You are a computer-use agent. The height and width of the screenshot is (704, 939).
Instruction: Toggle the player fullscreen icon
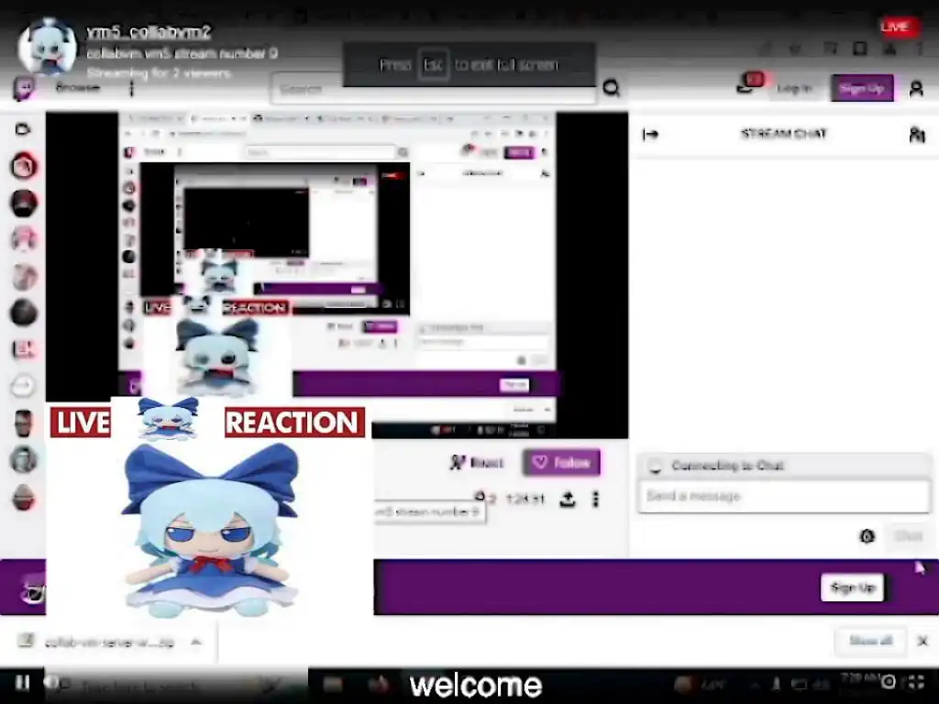point(916,682)
